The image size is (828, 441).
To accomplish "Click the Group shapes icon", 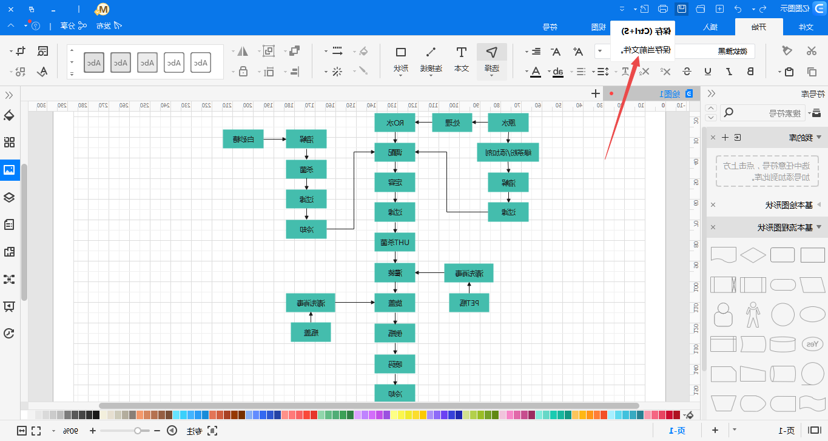I will [x=269, y=51].
